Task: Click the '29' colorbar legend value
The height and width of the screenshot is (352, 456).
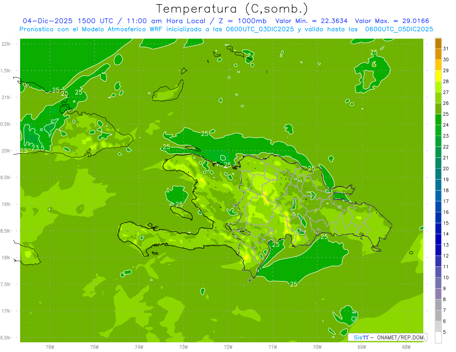Action: click(x=446, y=71)
